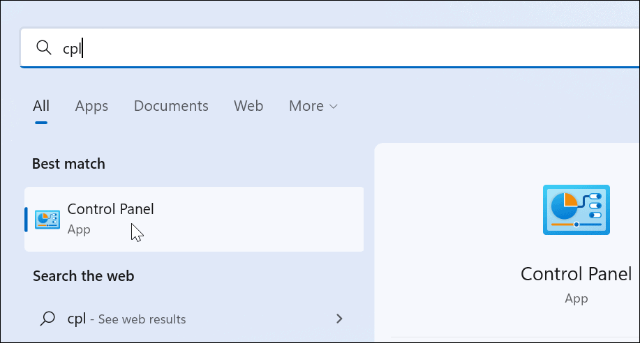Viewport: 640px width, 343px height.
Task: Click the App subtitle under the Control Panel result
Action: click(x=79, y=229)
